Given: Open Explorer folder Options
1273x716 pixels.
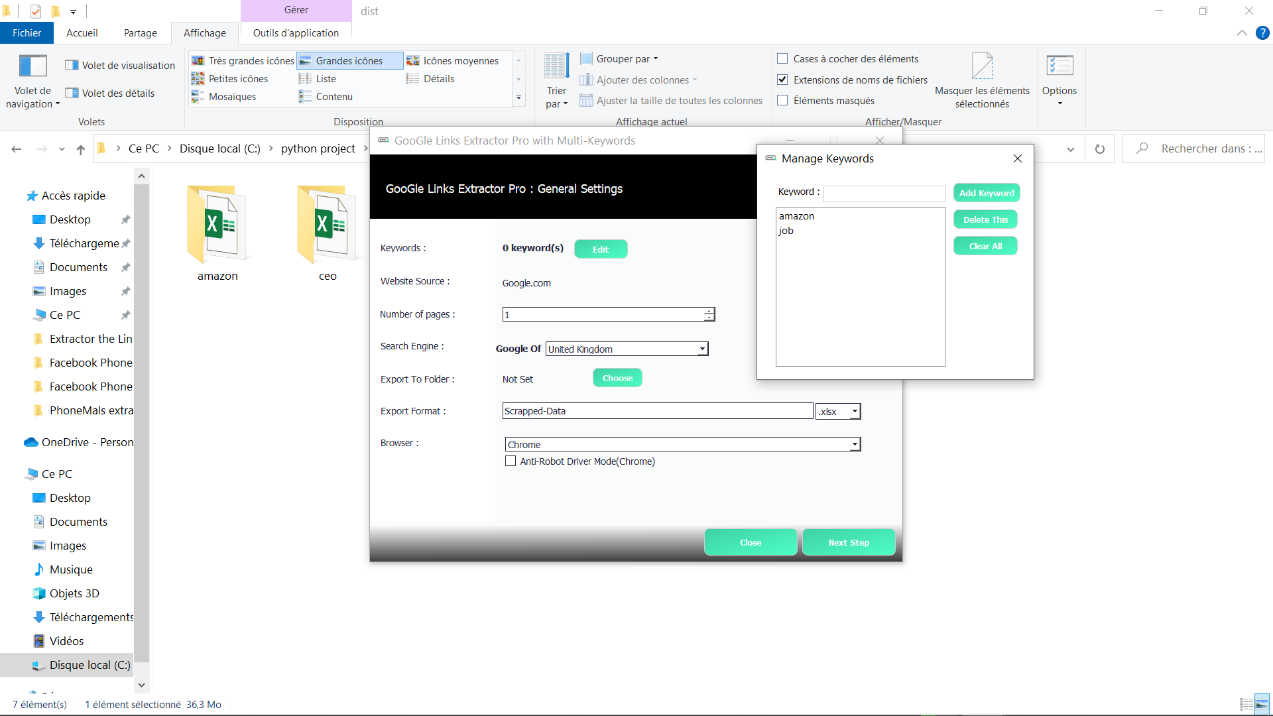Looking at the screenshot, I should 1059,78.
